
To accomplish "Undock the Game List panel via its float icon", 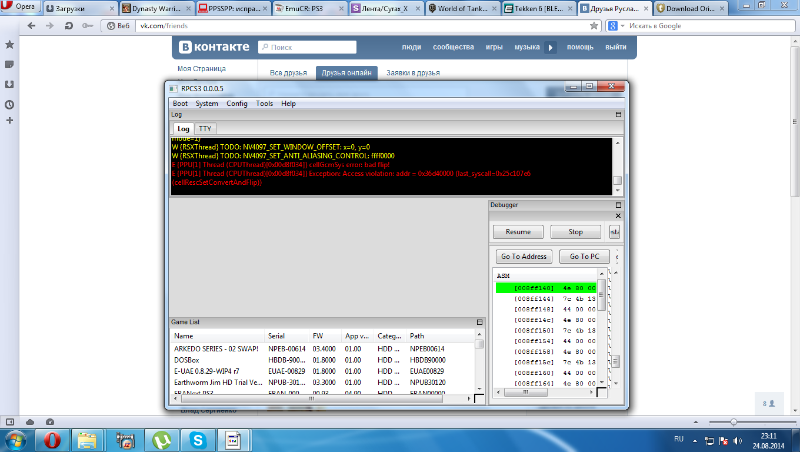I will [479, 323].
